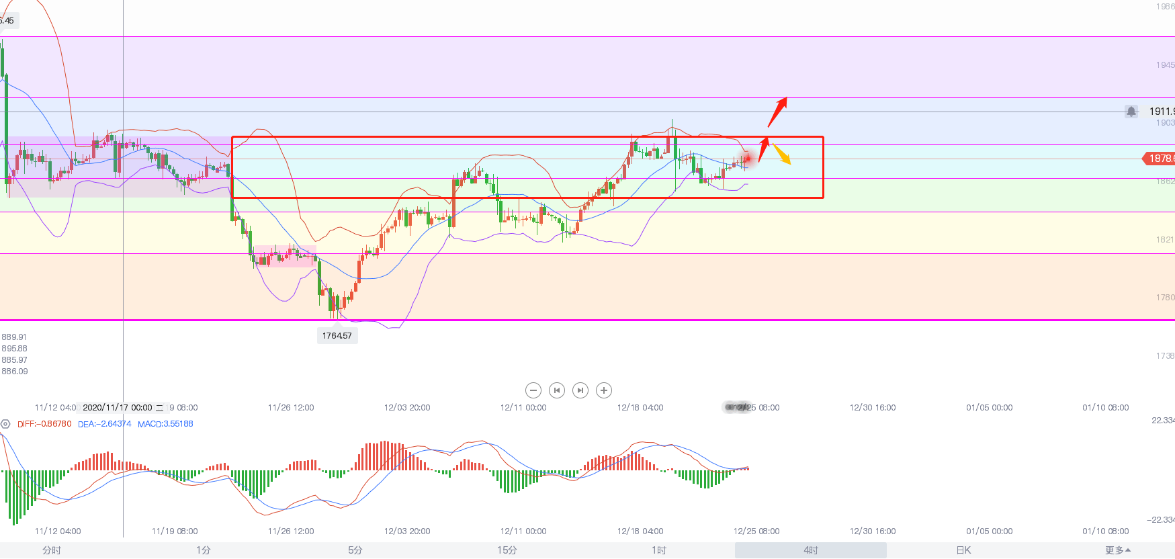Click the 1738 price axis label

[1166, 356]
